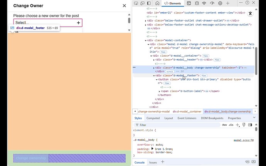
Task: Click flex badge on change-ownership-modal div
Action: (163, 52)
